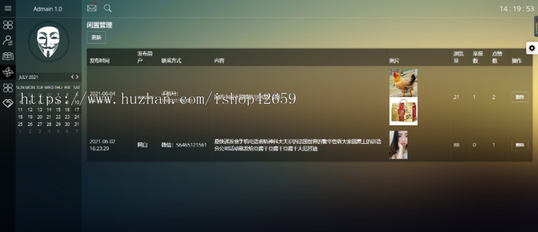The image size is (538, 232).
Task: Select date 11 in calendar
Action: pyautogui.click(x=20, y=110)
